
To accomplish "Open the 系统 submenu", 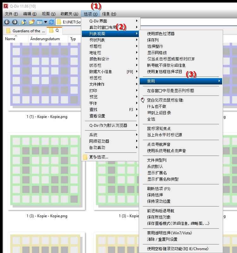I will [x=110, y=135].
